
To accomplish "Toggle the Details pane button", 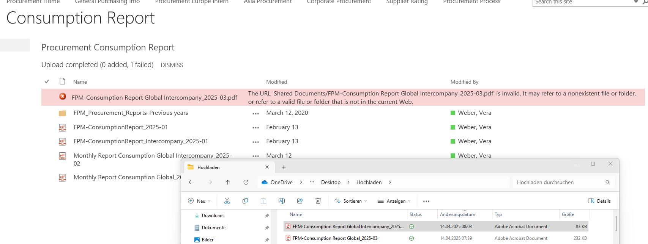I will [x=599, y=201].
